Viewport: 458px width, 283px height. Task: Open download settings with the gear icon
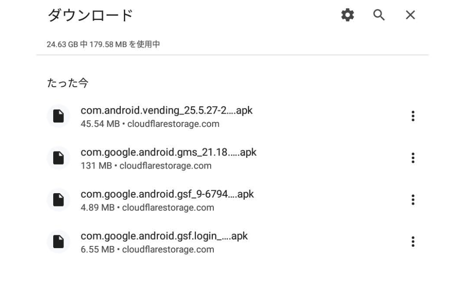pos(347,16)
